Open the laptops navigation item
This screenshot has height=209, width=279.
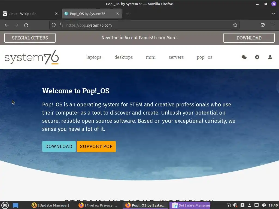94,57
